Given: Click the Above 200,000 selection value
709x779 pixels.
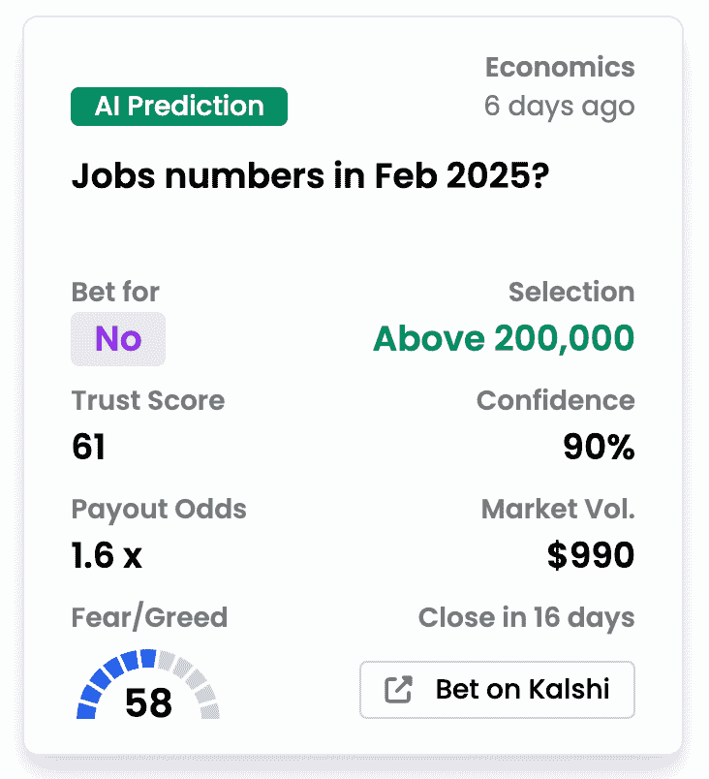Looking at the screenshot, I should click(504, 339).
